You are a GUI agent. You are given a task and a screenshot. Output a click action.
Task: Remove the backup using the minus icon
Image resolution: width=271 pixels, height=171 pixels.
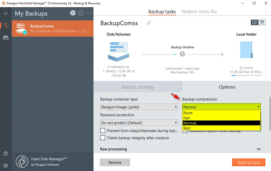point(81,13)
